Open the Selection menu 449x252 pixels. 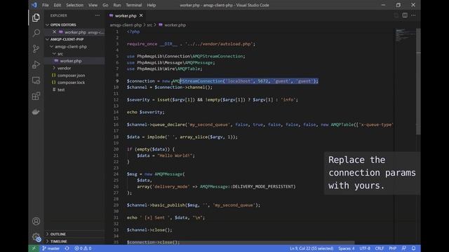[75, 5]
